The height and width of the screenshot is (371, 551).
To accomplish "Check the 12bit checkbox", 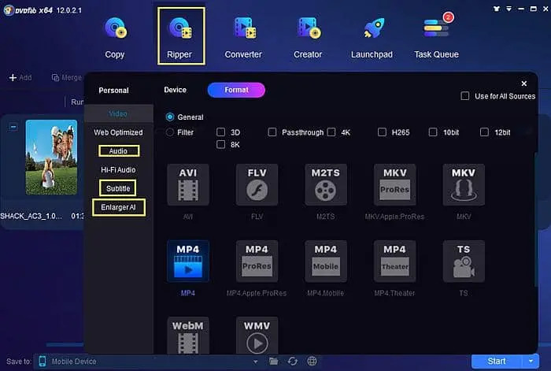I will pos(484,132).
